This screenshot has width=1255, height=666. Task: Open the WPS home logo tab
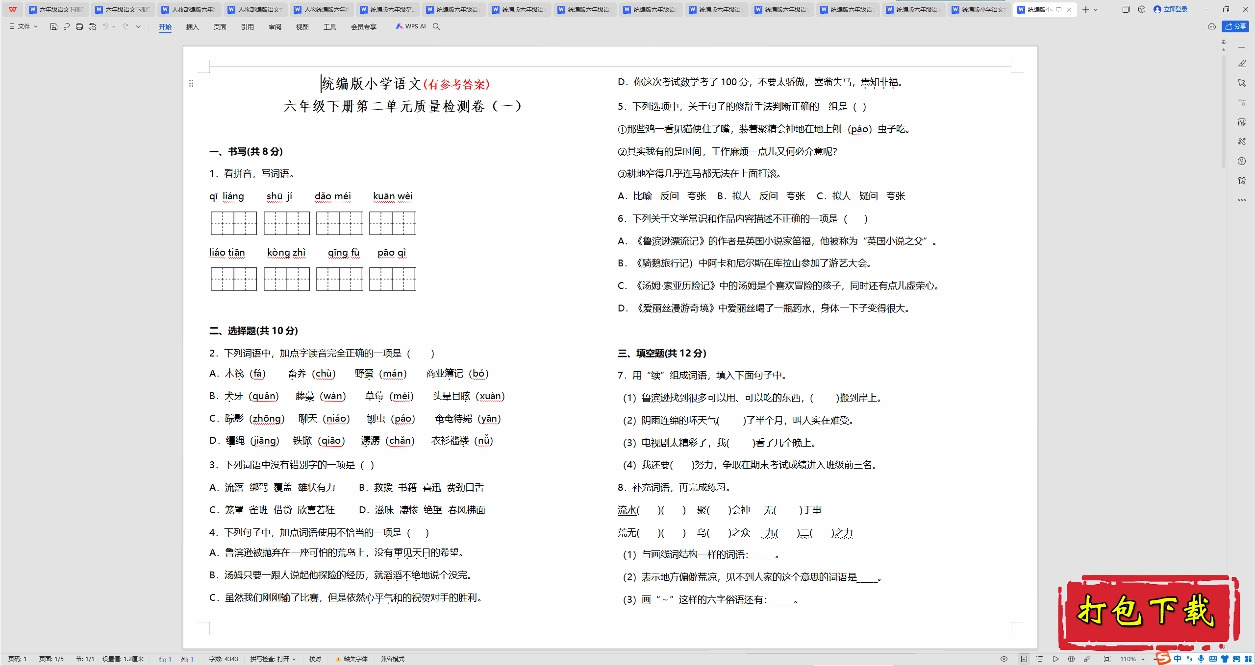click(13, 9)
